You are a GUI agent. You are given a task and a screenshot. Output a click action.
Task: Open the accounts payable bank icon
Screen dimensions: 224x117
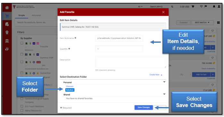pyautogui.click(x=7, y=41)
